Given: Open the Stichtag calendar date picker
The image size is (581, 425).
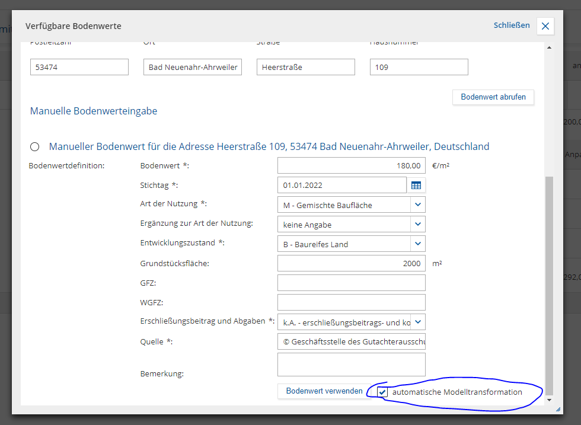Looking at the screenshot, I should 416,186.
